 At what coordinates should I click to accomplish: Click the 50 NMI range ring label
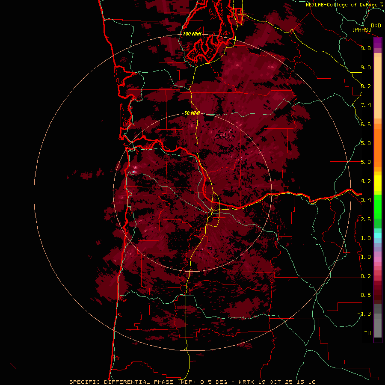(192, 113)
